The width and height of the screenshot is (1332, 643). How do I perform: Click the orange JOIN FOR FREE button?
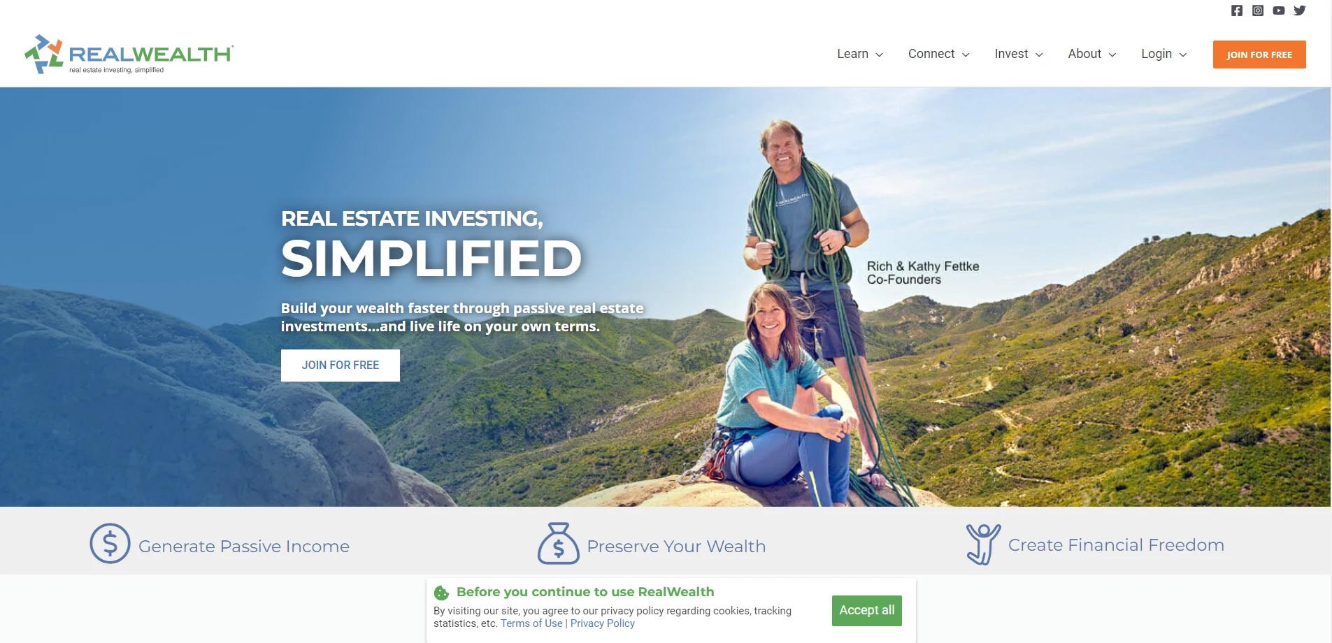(x=1259, y=55)
